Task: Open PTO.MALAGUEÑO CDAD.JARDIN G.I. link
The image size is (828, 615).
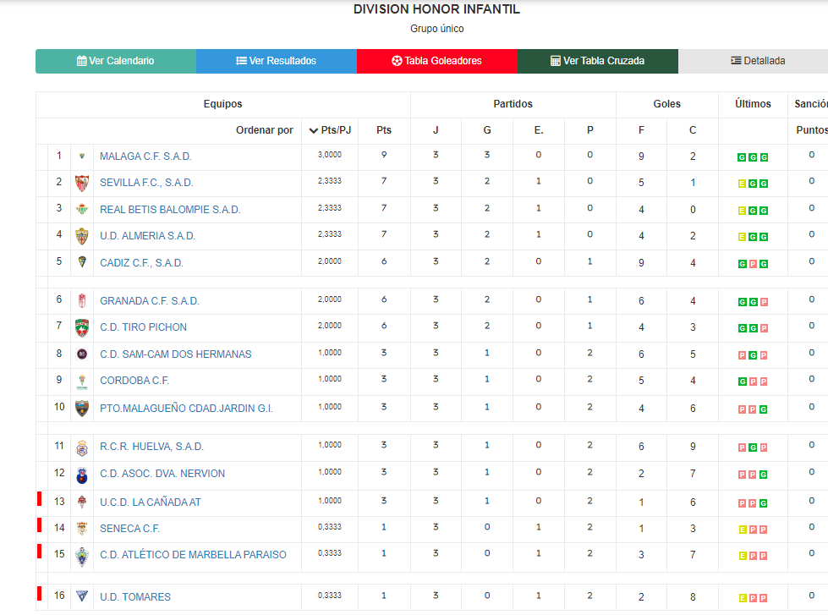Action: click(x=186, y=409)
